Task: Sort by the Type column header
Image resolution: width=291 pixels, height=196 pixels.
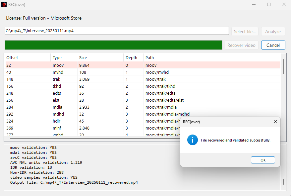Action: tap(64, 58)
